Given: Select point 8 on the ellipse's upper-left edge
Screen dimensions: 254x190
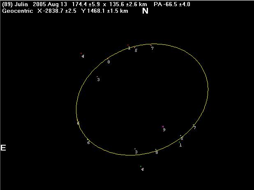Looking at the screenshot, I should point(107,59).
